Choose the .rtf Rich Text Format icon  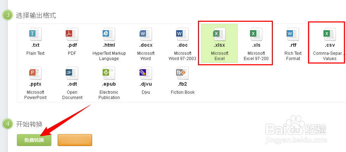pyautogui.click(x=293, y=34)
